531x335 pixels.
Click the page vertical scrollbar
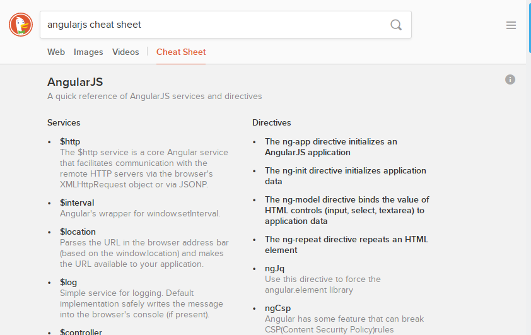528,189
